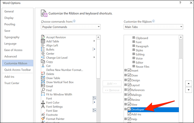
Task: Open the Quick Access Toolbar section
Action: 17,70
